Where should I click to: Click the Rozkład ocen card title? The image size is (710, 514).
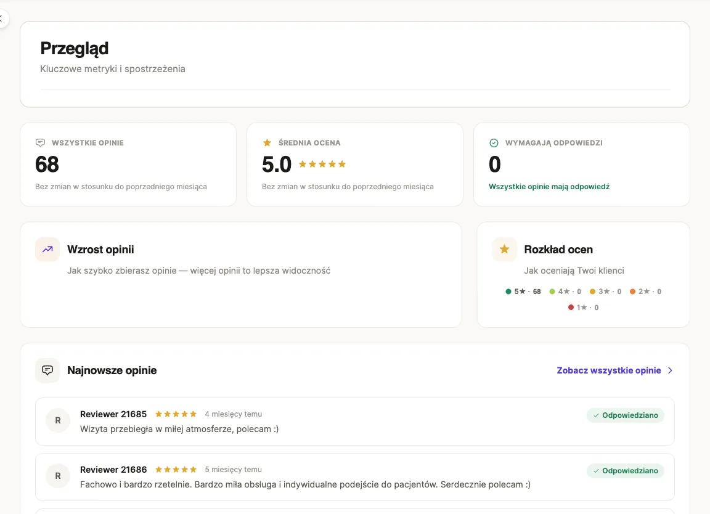[558, 250]
